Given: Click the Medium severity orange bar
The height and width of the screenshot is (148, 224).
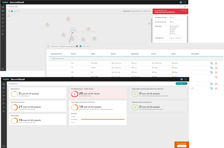Looking at the screenshot, I should point(103,119).
